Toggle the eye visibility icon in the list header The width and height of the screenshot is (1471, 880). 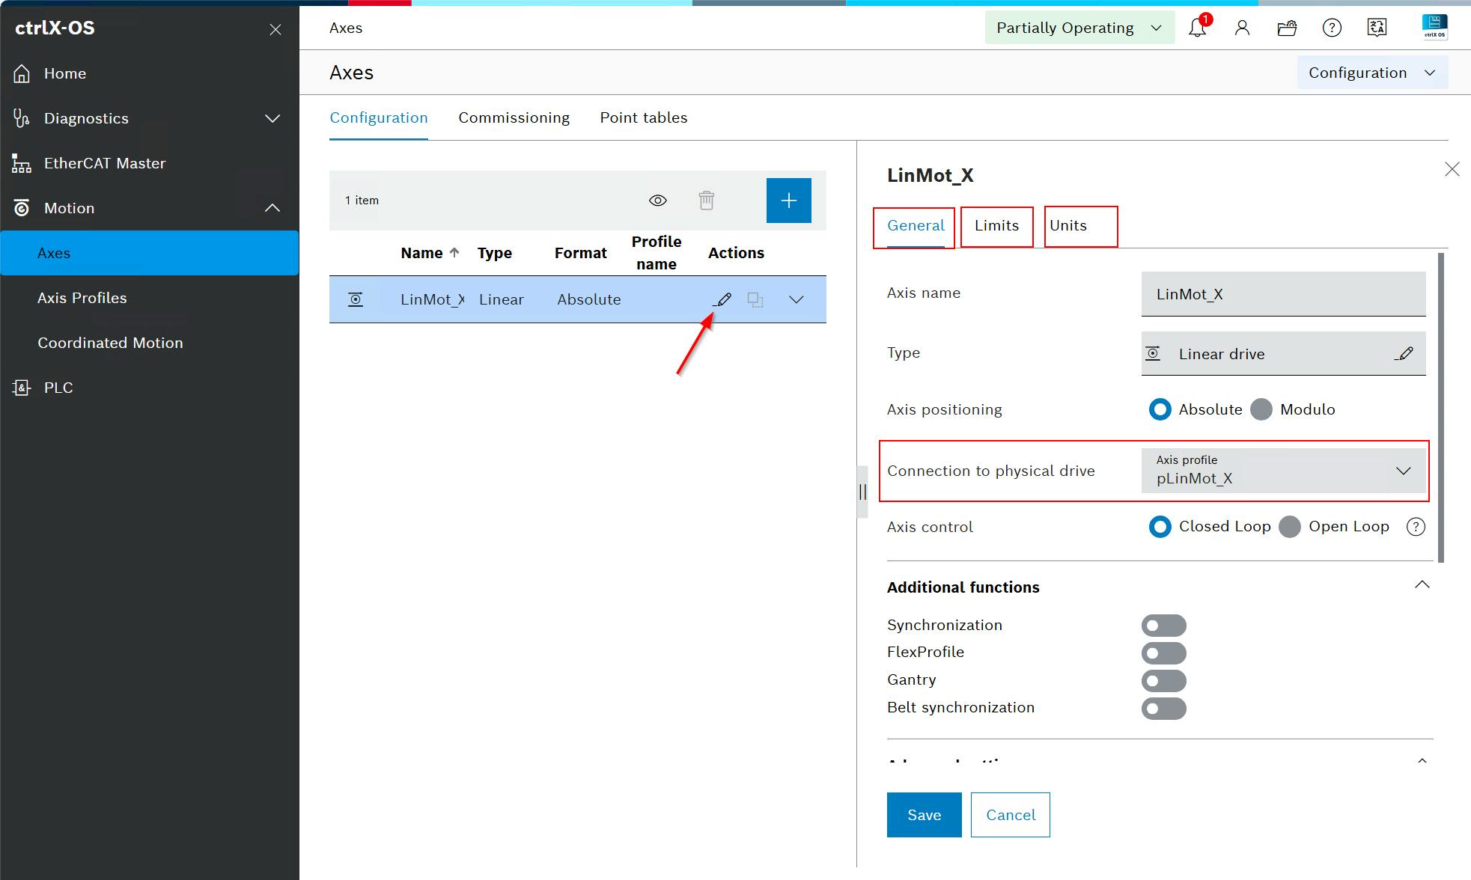(x=657, y=201)
